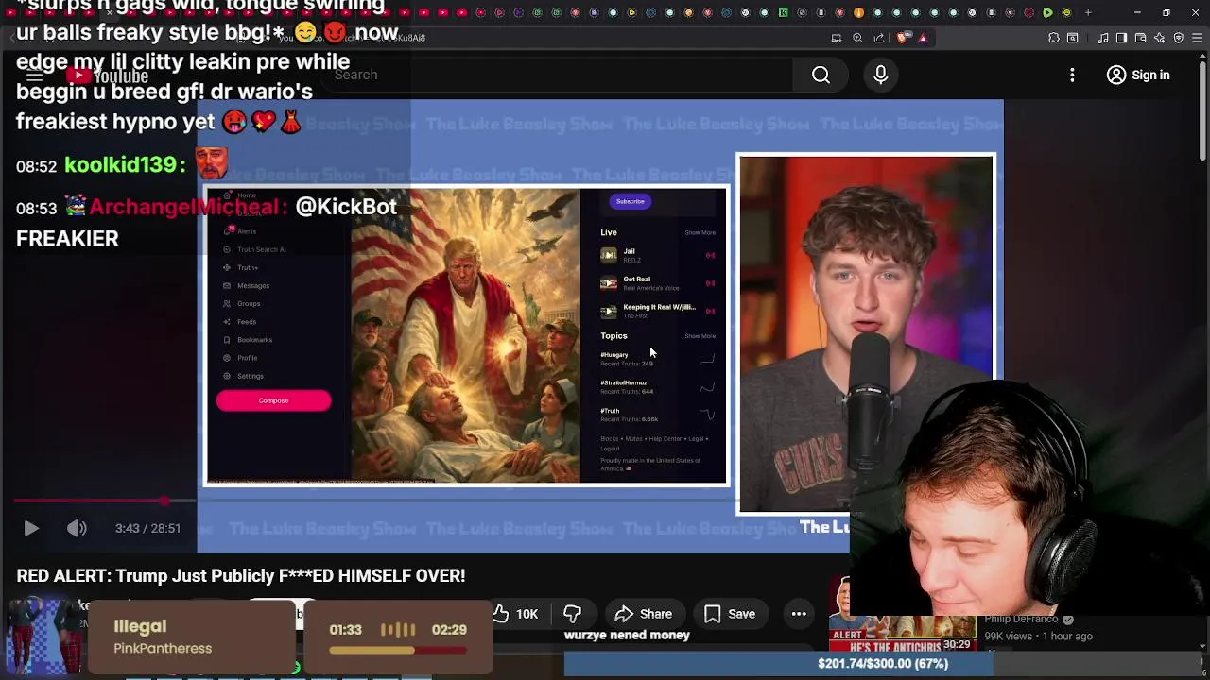
Task: Click the 'Illegal' song title in music widget
Action: click(140, 626)
